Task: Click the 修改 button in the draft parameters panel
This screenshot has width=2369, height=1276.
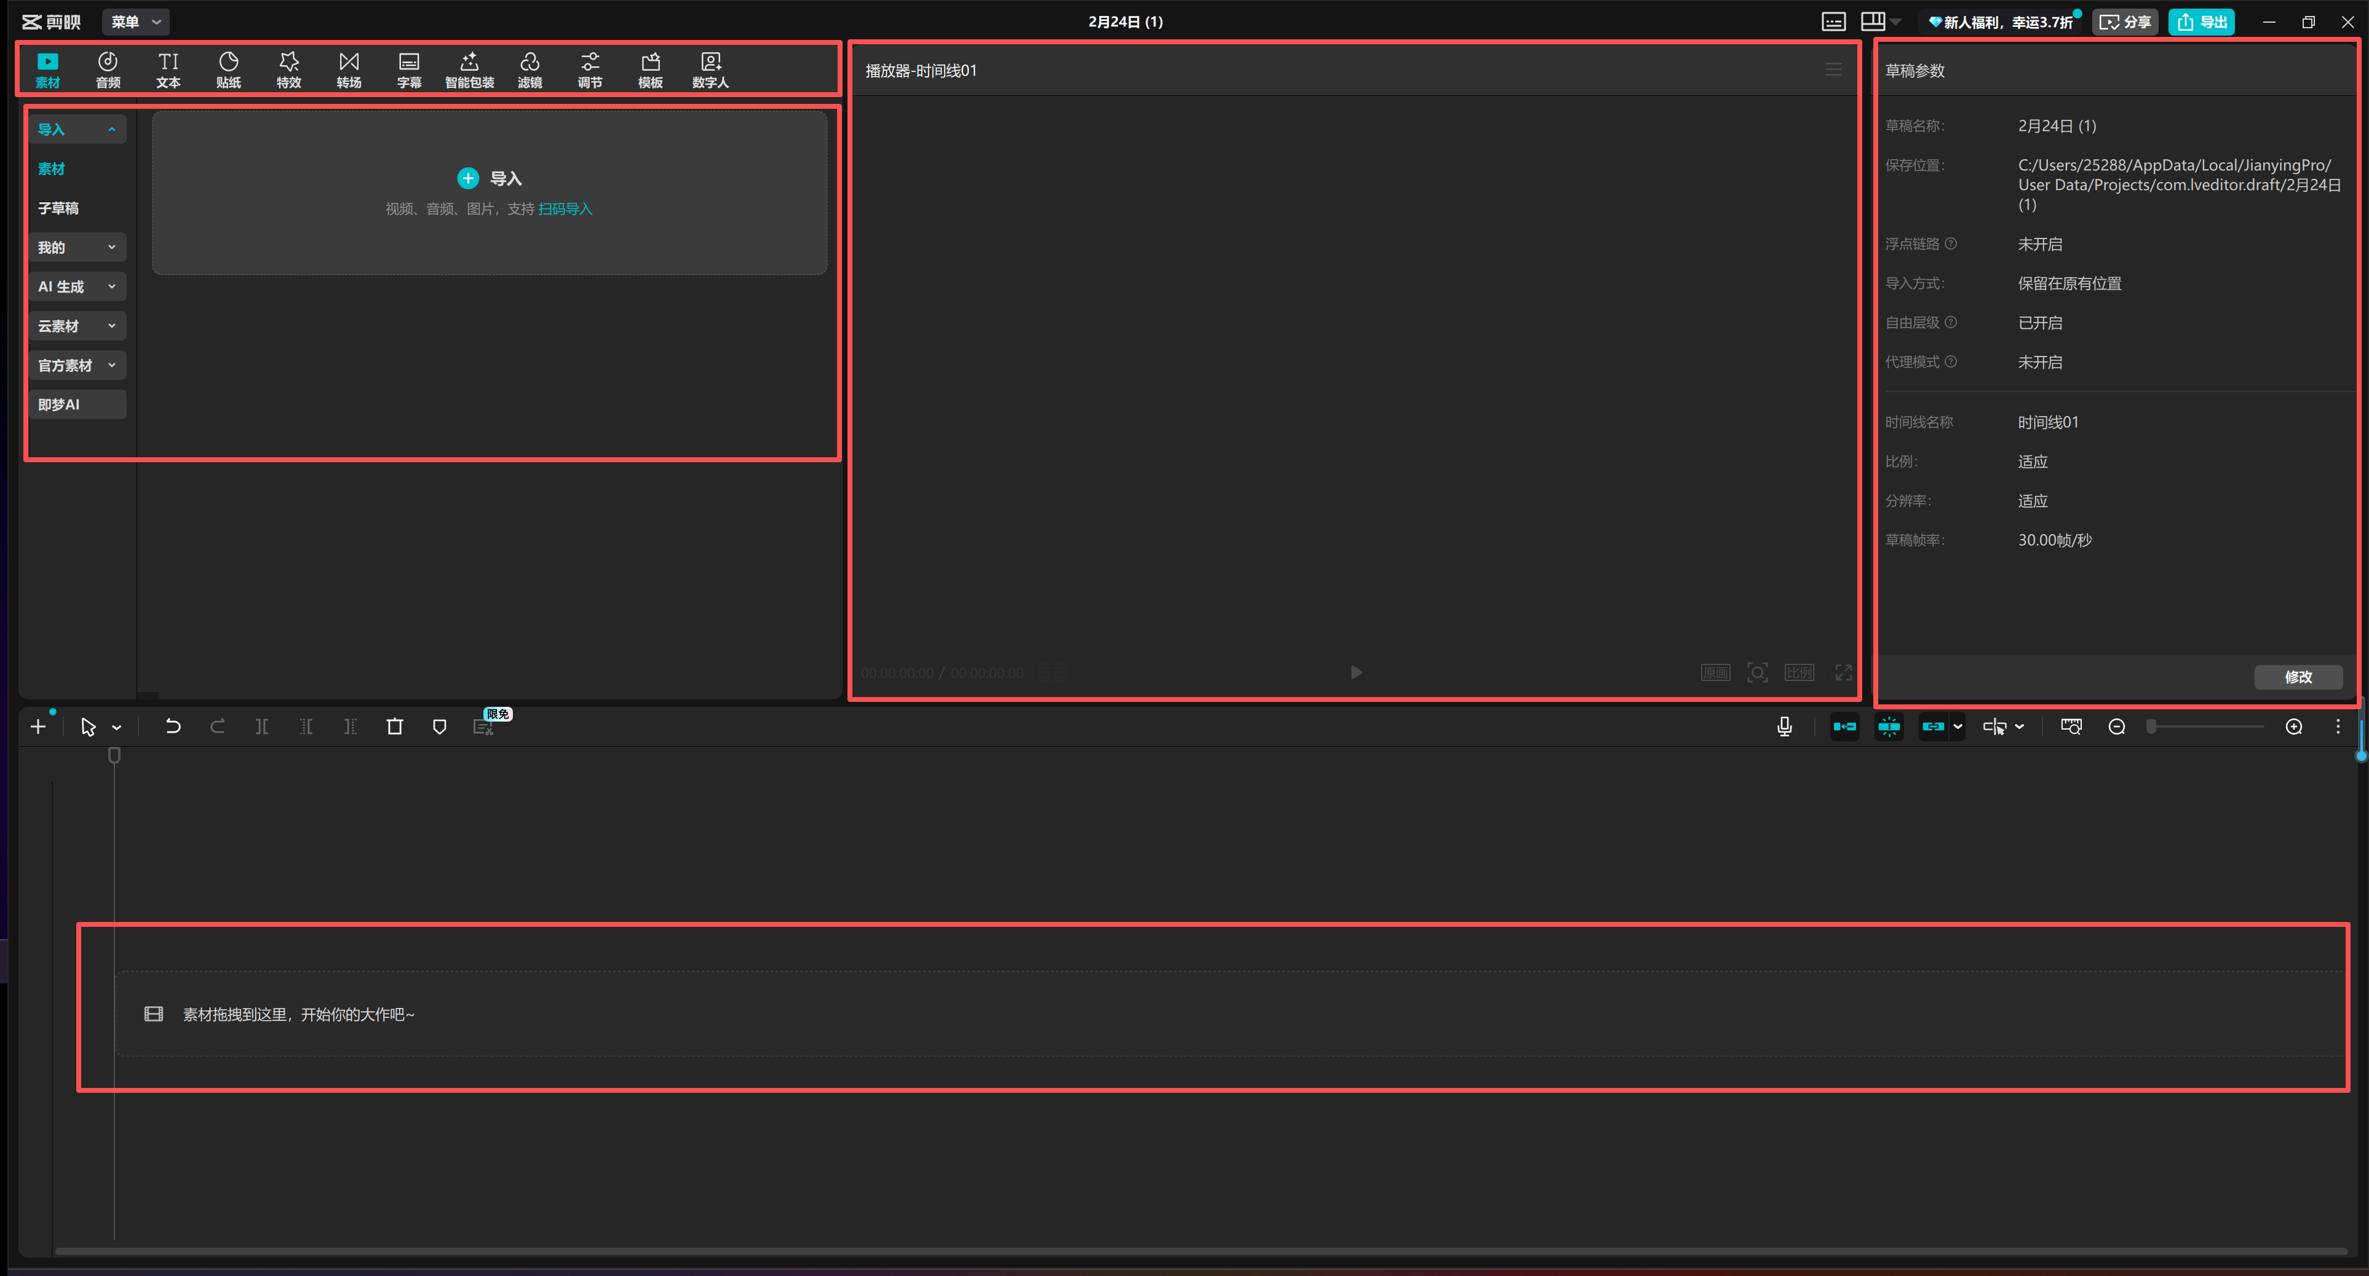Action: tap(2297, 677)
